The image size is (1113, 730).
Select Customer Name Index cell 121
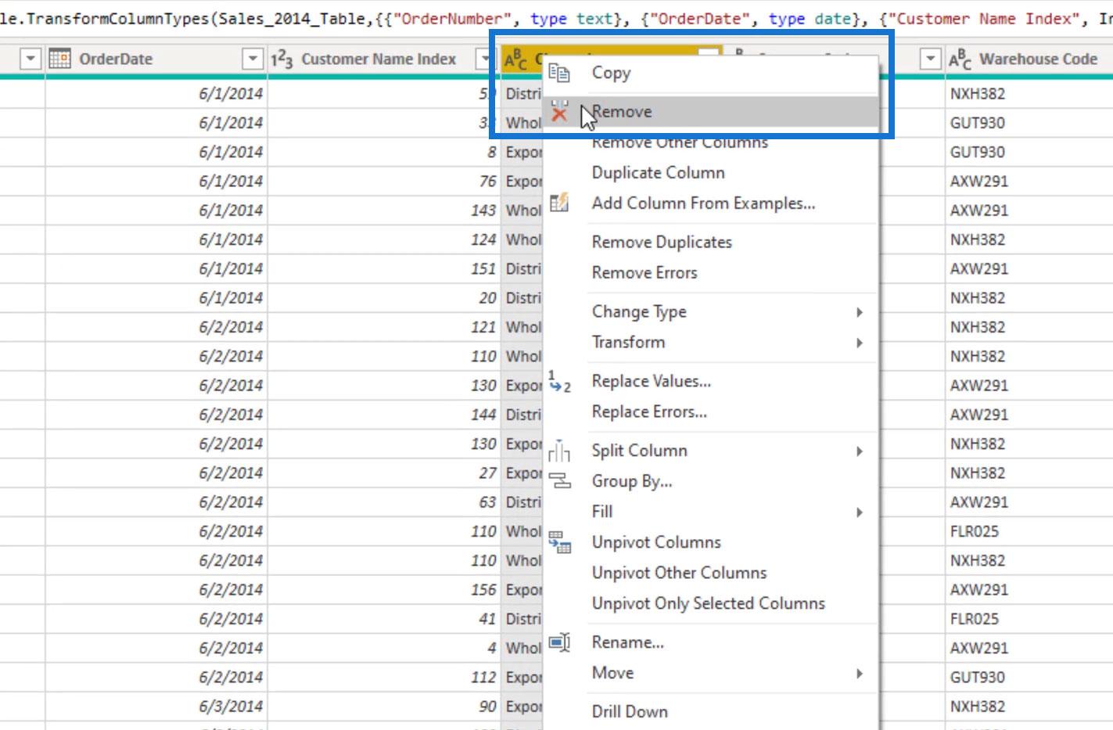383,327
